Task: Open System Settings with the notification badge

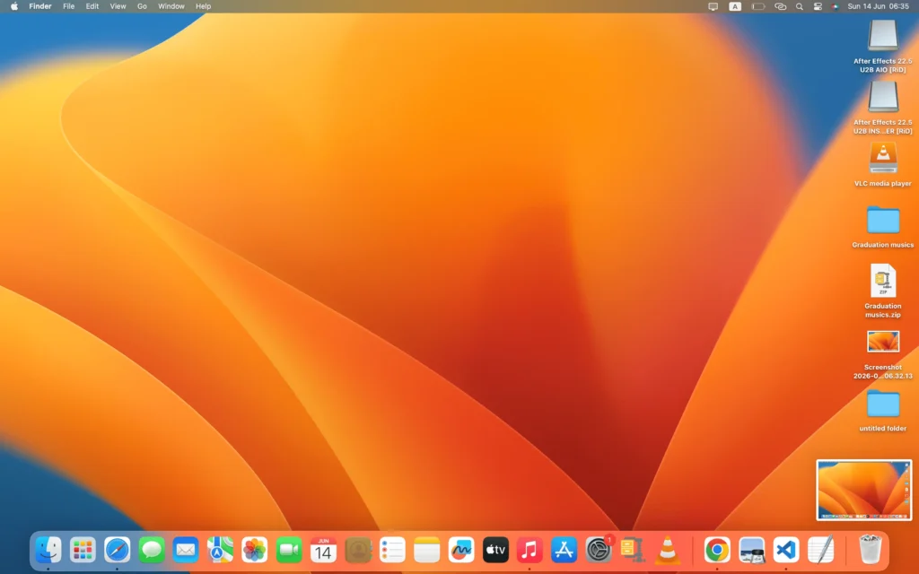Action: click(599, 550)
